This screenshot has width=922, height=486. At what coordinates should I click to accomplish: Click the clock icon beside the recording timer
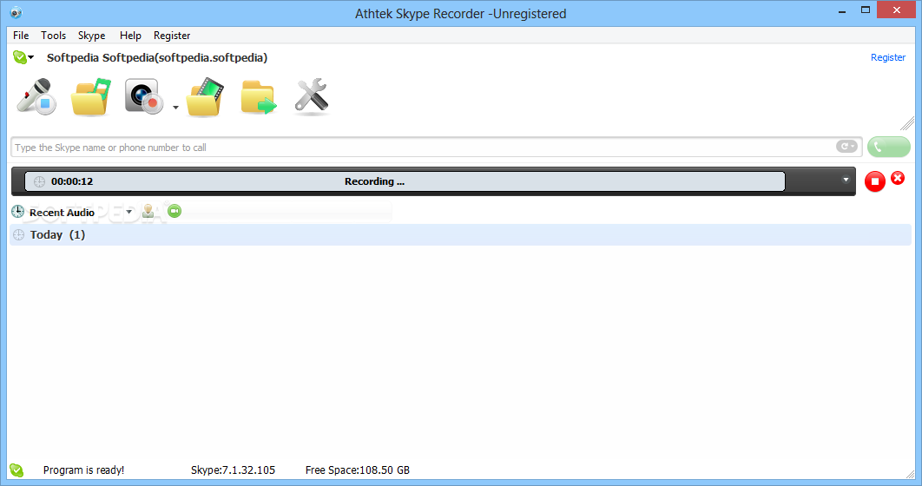tap(39, 181)
